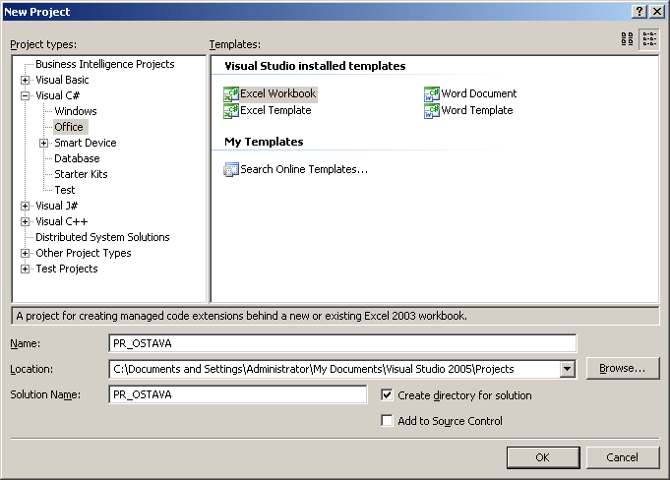This screenshot has width=670, height=480.
Task: Select the Other Project Types label
Action: click(84, 253)
